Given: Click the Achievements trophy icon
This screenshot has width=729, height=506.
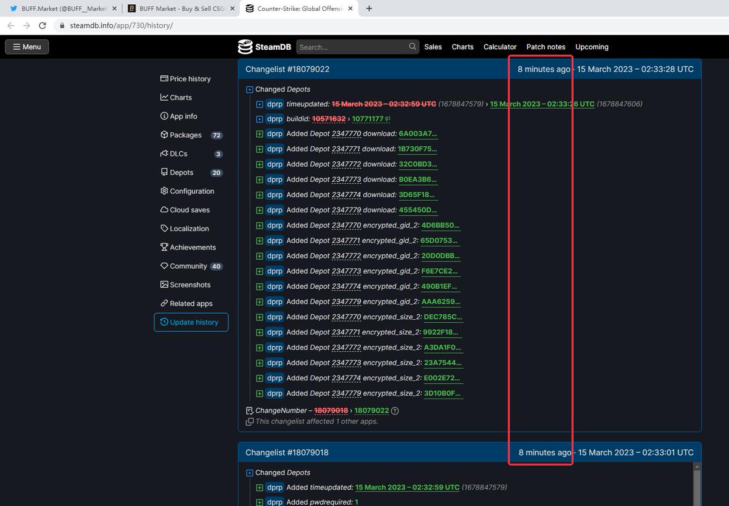Looking at the screenshot, I should [164, 248].
